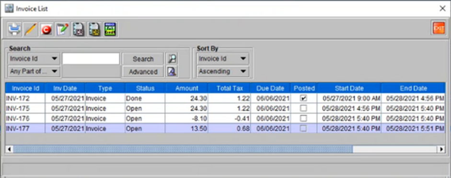
Task: Click the Invoice List window title icon
Action: tap(9, 8)
